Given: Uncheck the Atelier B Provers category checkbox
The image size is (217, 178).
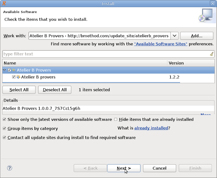Looking at the screenshot, I should tap(9, 70).
